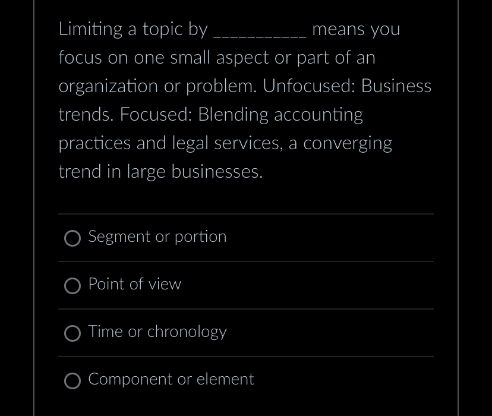Screen dimensions: 492x416
Task: Click the first answer row
Action: [245, 238]
